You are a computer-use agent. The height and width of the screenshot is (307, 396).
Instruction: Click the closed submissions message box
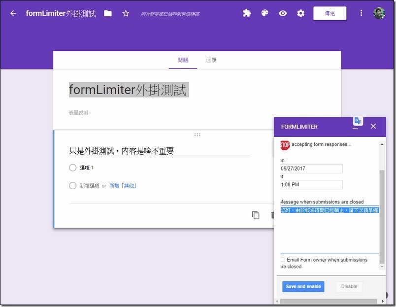(x=330, y=230)
